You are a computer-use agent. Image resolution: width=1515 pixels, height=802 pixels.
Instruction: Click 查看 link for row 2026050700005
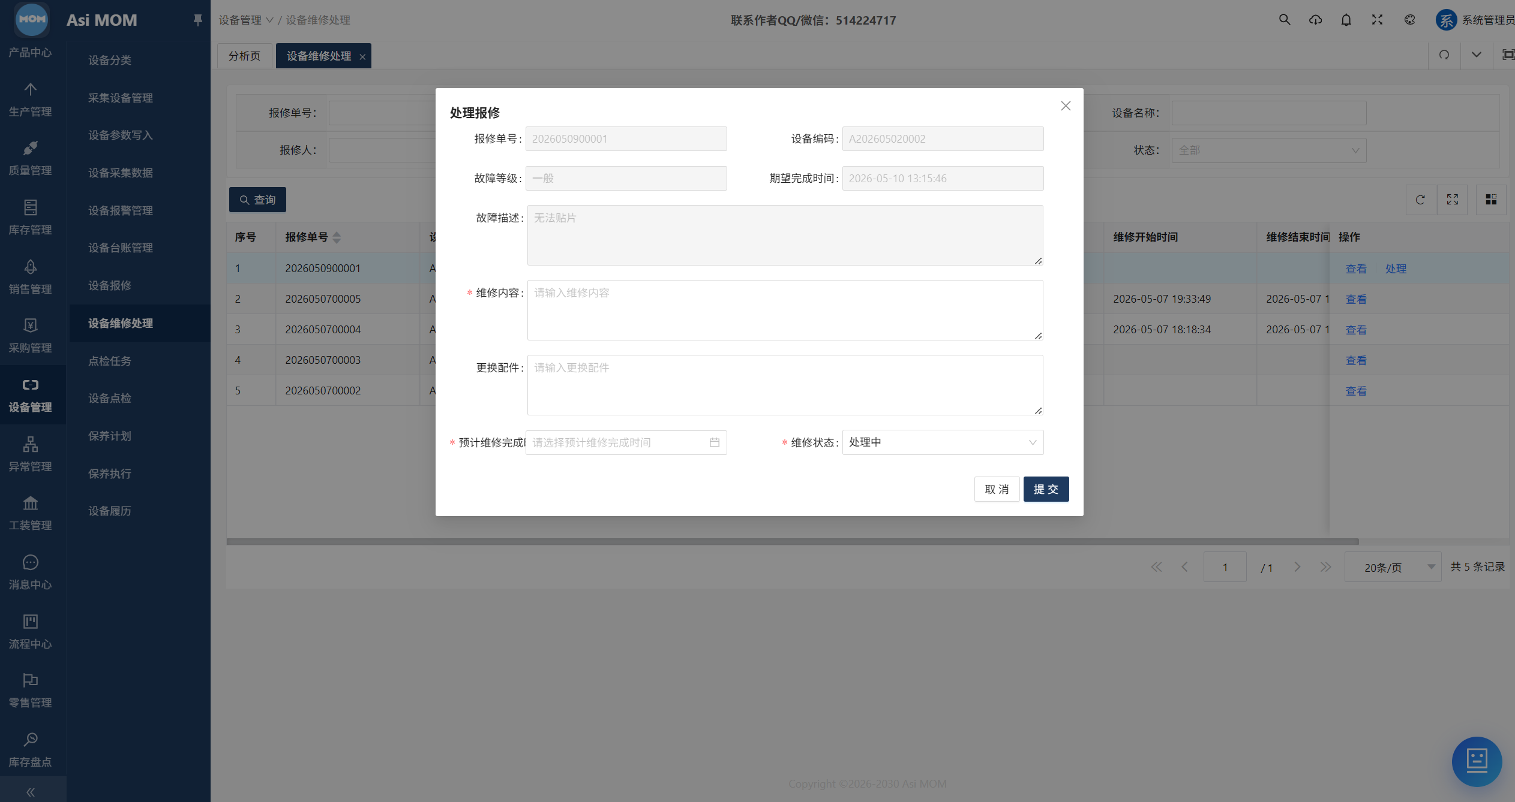[1356, 299]
